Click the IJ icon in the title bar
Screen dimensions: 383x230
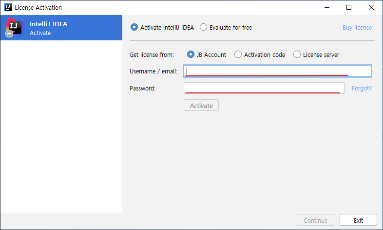coord(8,7)
